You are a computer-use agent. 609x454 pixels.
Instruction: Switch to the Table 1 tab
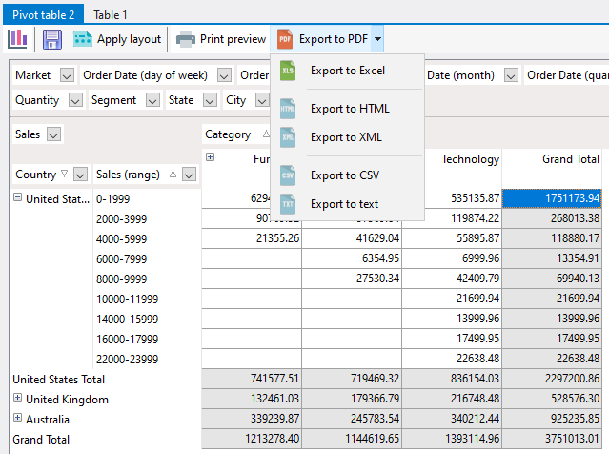coord(111,14)
